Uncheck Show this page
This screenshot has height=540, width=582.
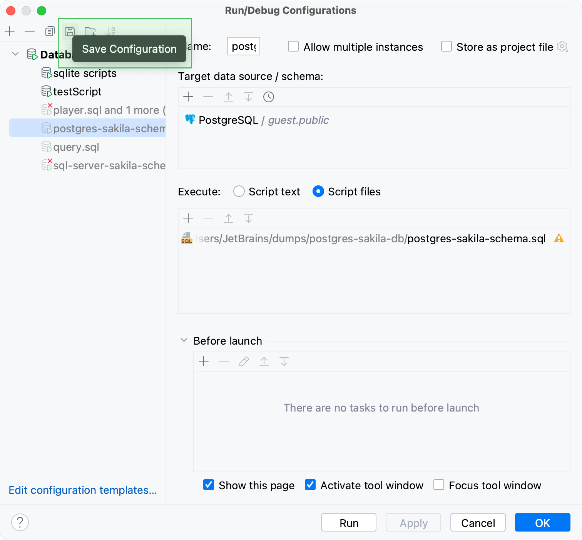(208, 485)
